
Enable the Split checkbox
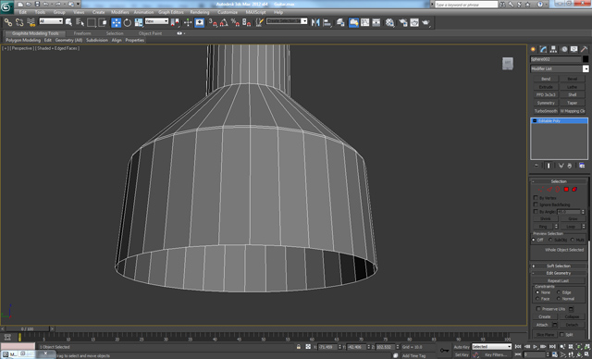click(562, 334)
